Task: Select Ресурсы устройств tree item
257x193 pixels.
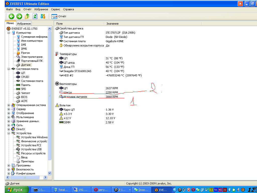Action: pos(33,153)
